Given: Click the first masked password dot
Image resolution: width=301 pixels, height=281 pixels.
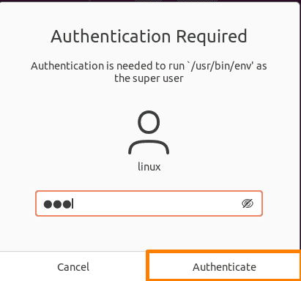Looking at the screenshot, I should pyautogui.click(x=48, y=204).
